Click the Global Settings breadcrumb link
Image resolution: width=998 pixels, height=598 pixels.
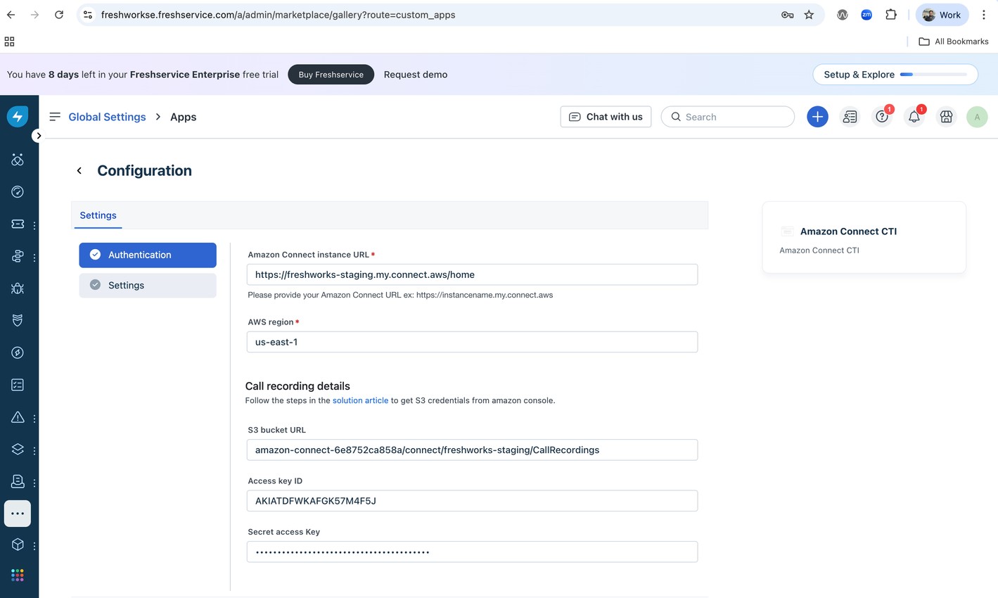click(107, 117)
